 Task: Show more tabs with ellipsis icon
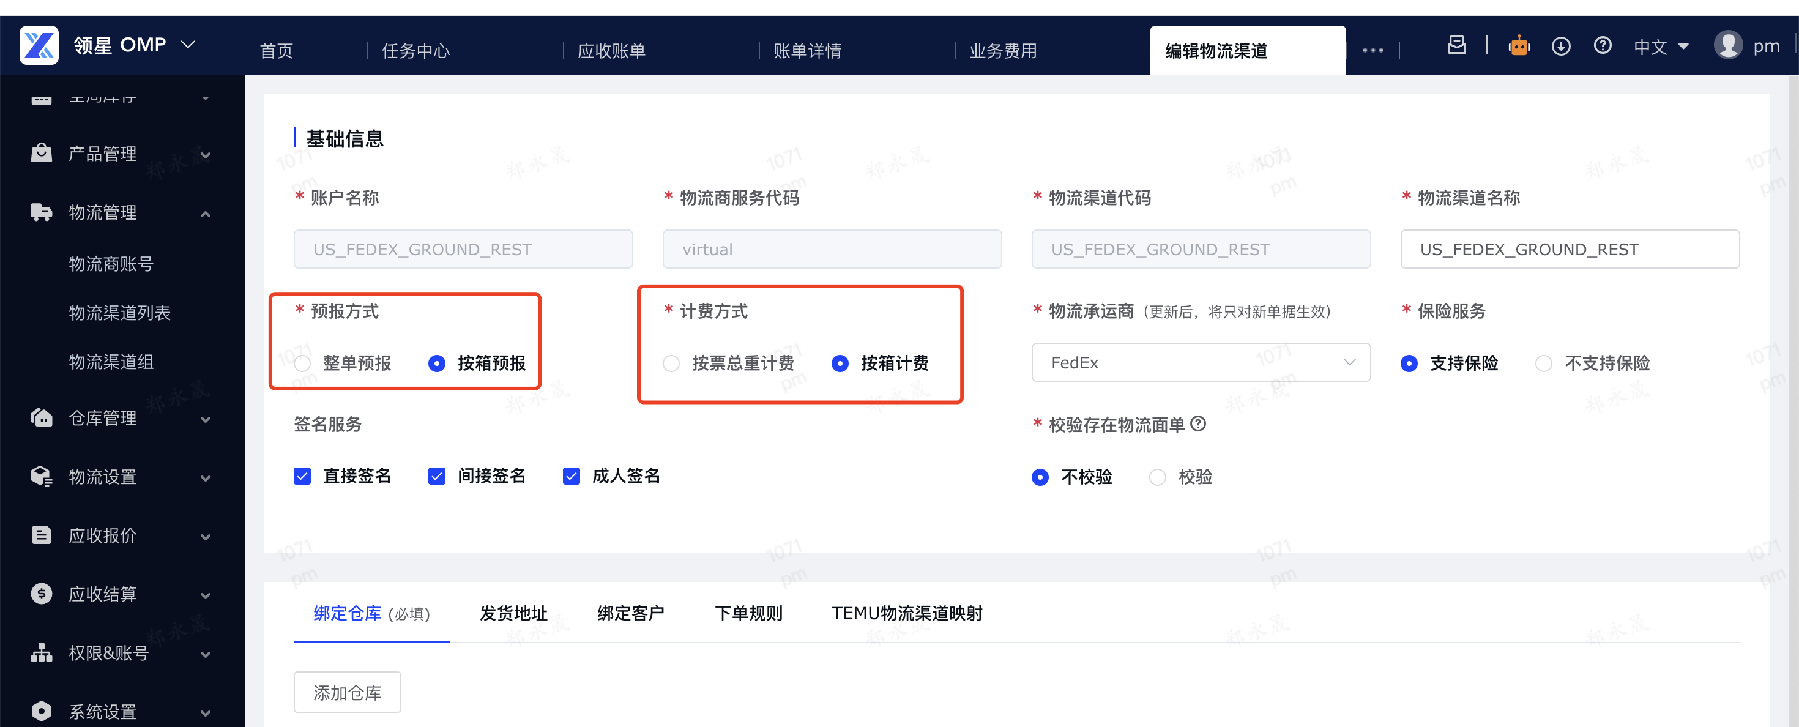(1373, 50)
